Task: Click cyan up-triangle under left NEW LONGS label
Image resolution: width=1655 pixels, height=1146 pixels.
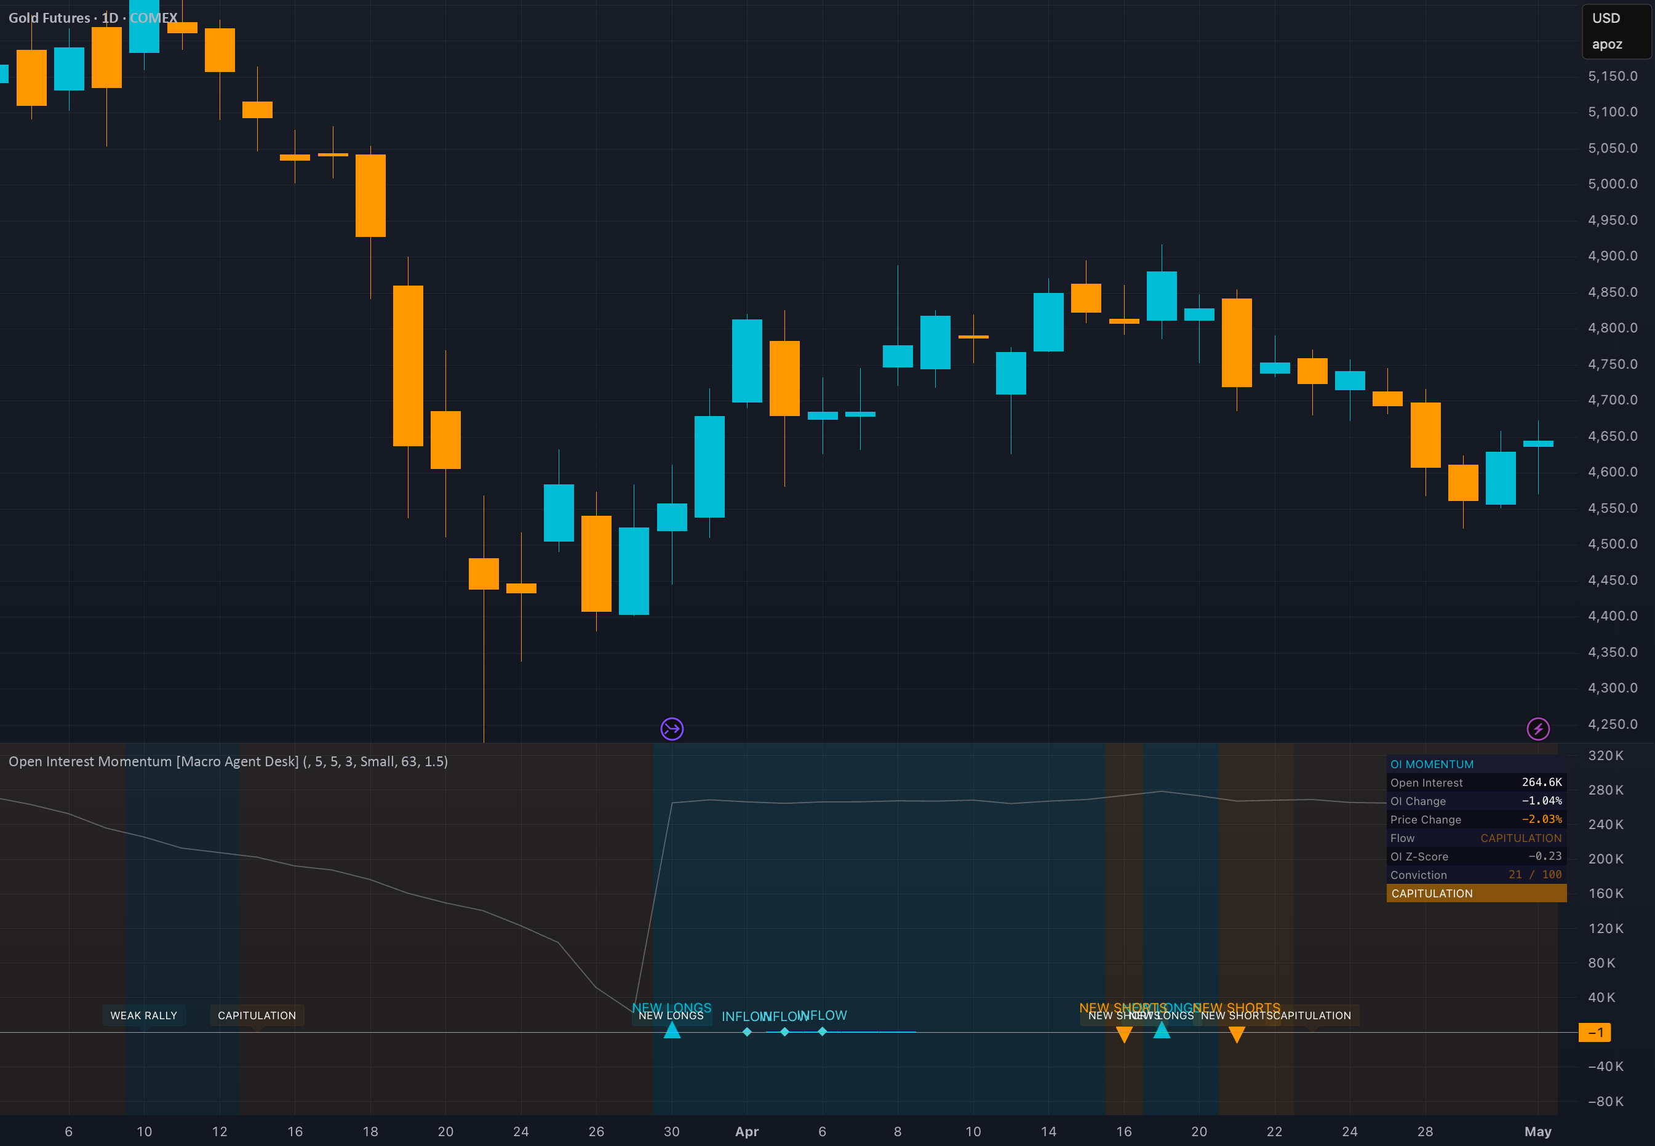Action: click(672, 1030)
